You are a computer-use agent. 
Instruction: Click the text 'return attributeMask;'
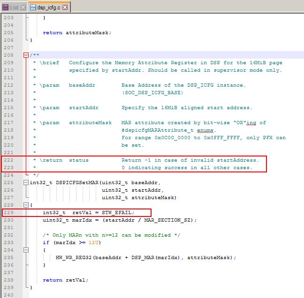[x=77, y=33]
